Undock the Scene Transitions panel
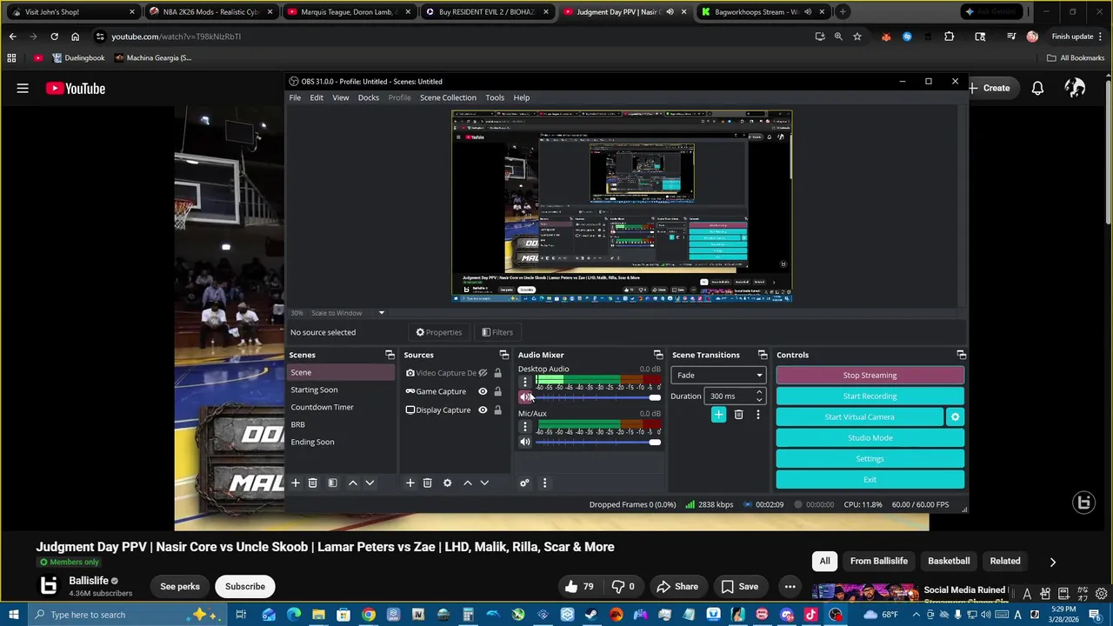1113x626 pixels. click(x=763, y=355)
